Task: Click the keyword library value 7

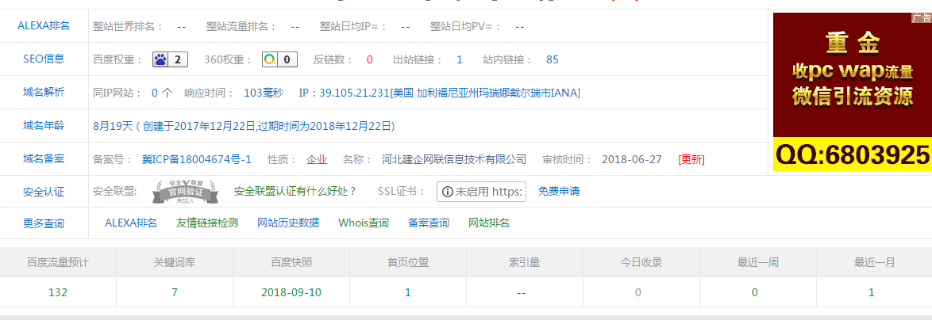Action: (175, 292)
